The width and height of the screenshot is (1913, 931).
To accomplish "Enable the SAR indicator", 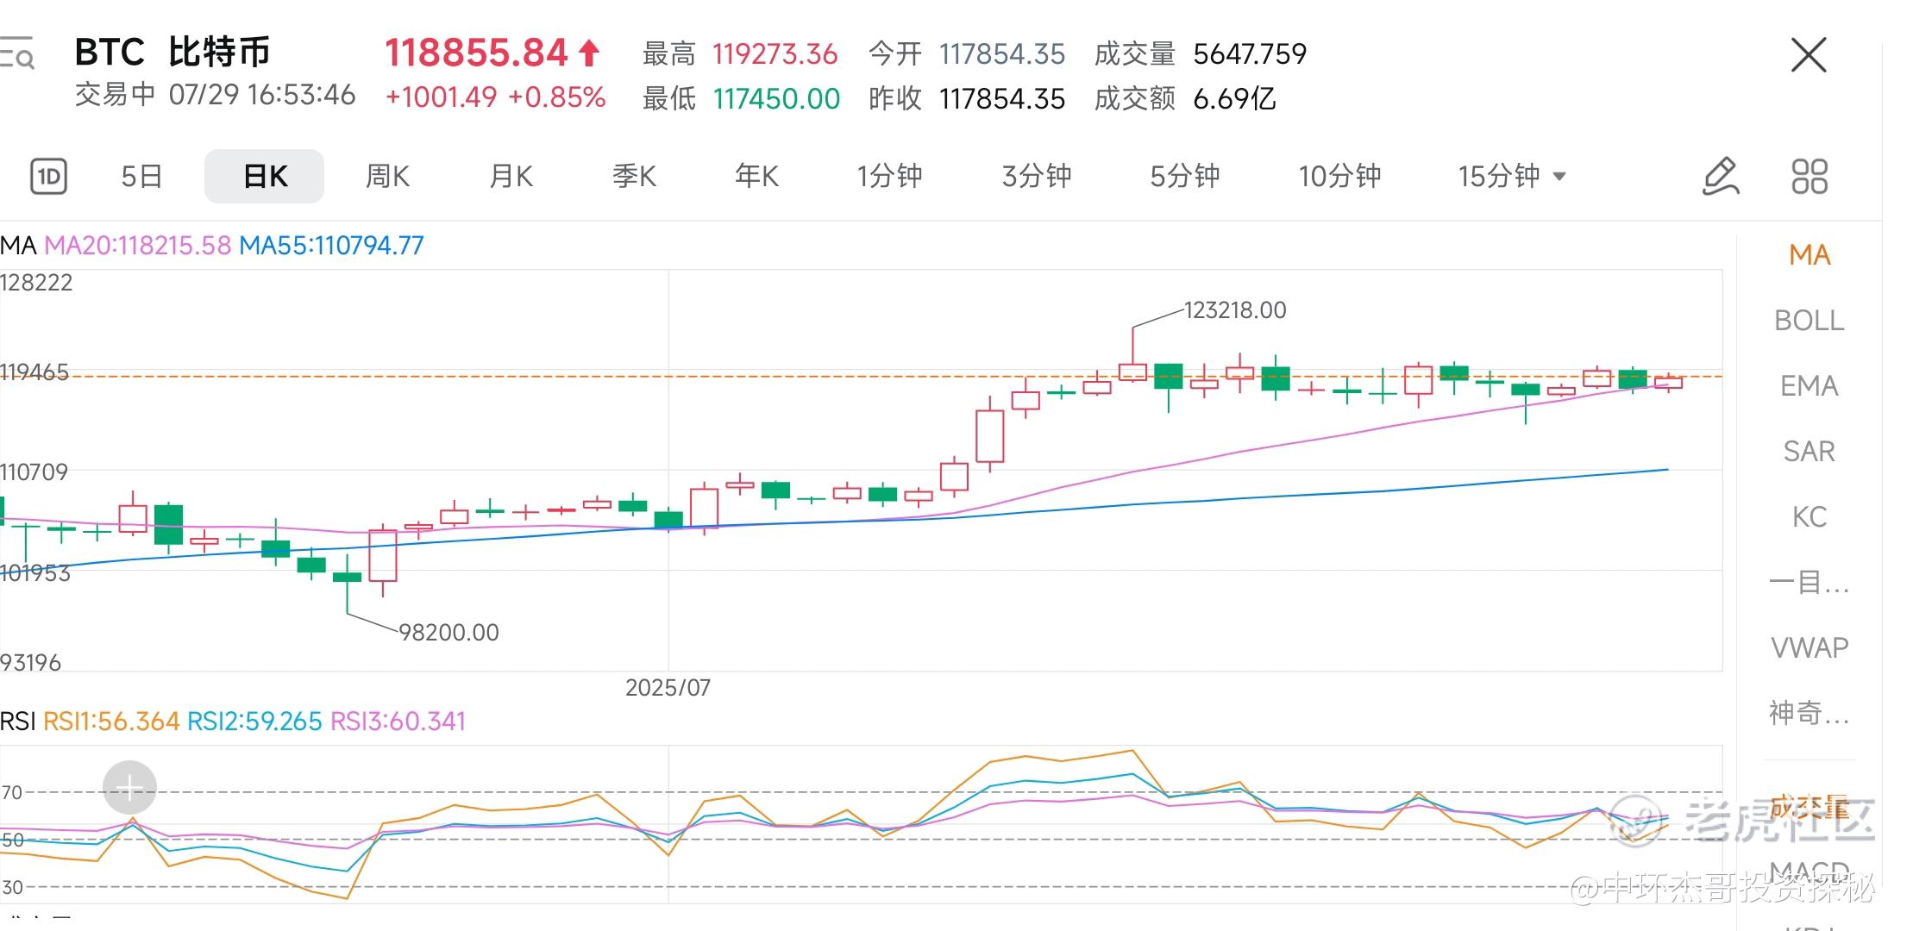I will pyautogui.click(x=1809, y=452).
